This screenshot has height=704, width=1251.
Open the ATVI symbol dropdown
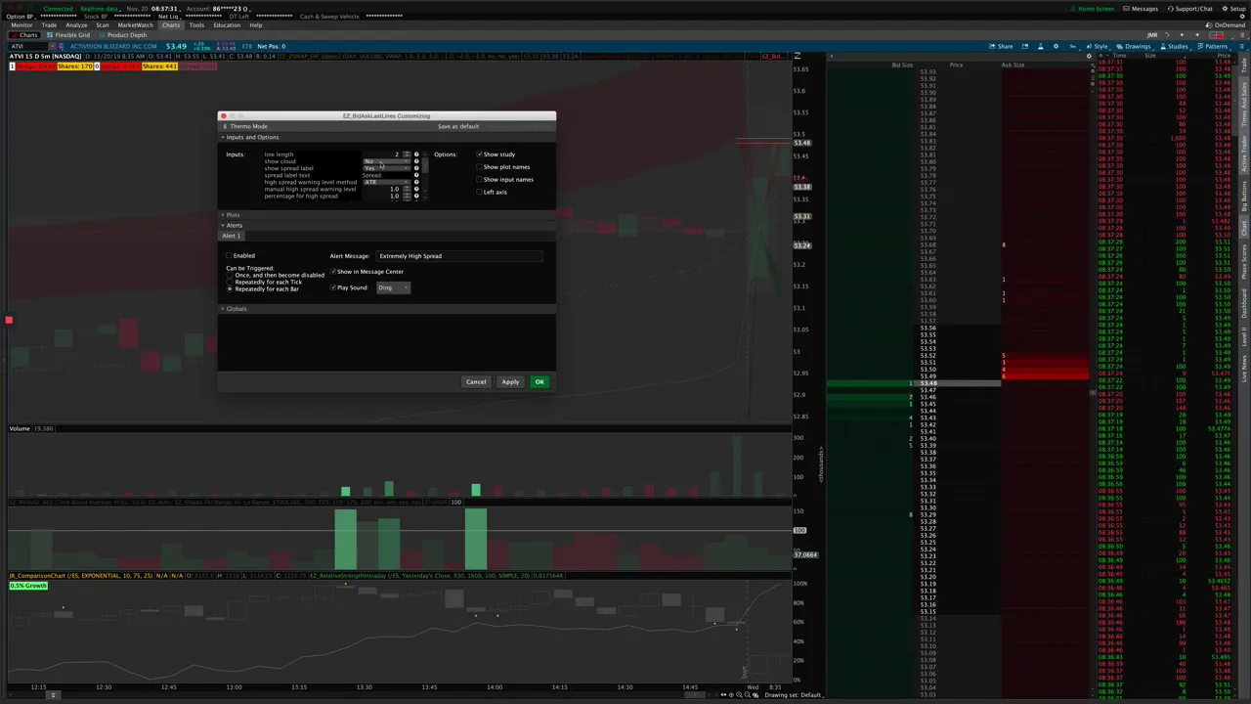[x=51, y=46]
